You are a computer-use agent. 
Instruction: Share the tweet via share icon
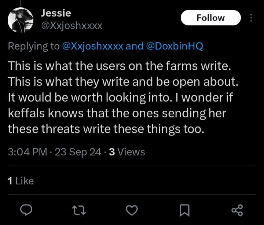pos(237,210)
